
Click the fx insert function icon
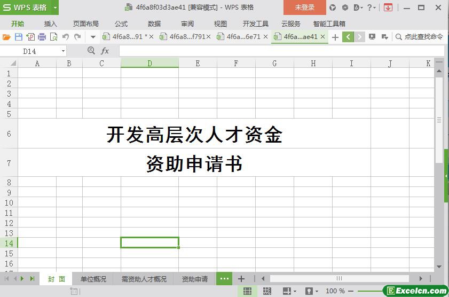click(105, 51)
